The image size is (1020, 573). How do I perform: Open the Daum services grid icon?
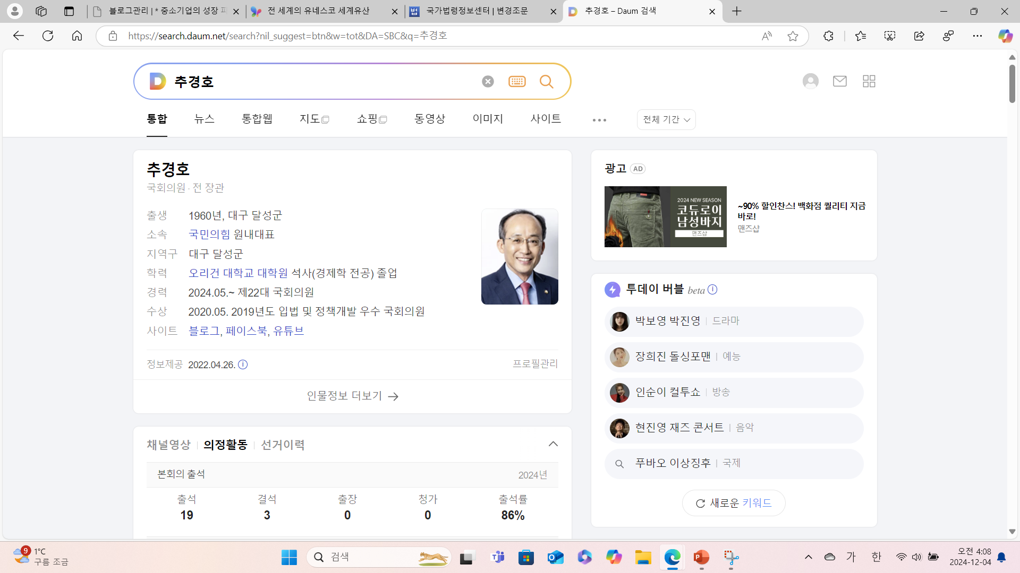click(x=869, y=81)
